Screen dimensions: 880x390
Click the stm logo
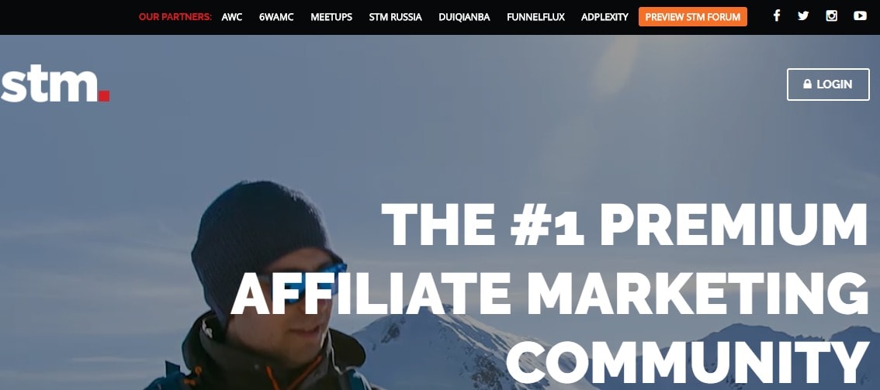(55, 84)
